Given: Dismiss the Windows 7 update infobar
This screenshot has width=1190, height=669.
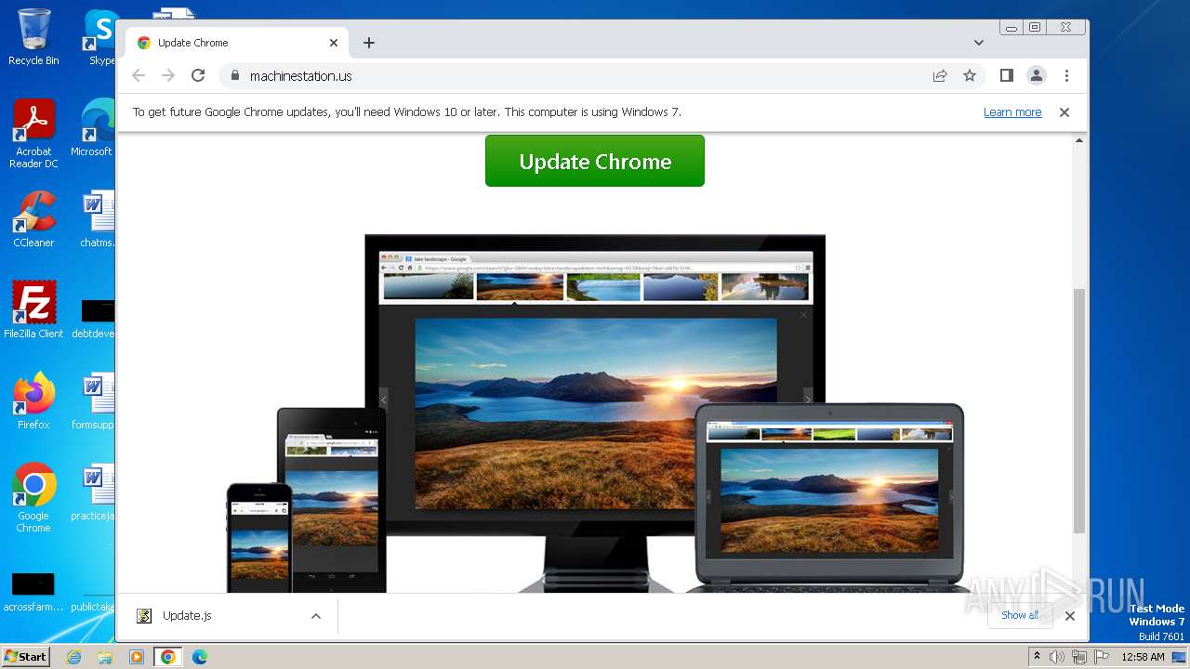Looking at the screenshot, I should (1064, 112).
